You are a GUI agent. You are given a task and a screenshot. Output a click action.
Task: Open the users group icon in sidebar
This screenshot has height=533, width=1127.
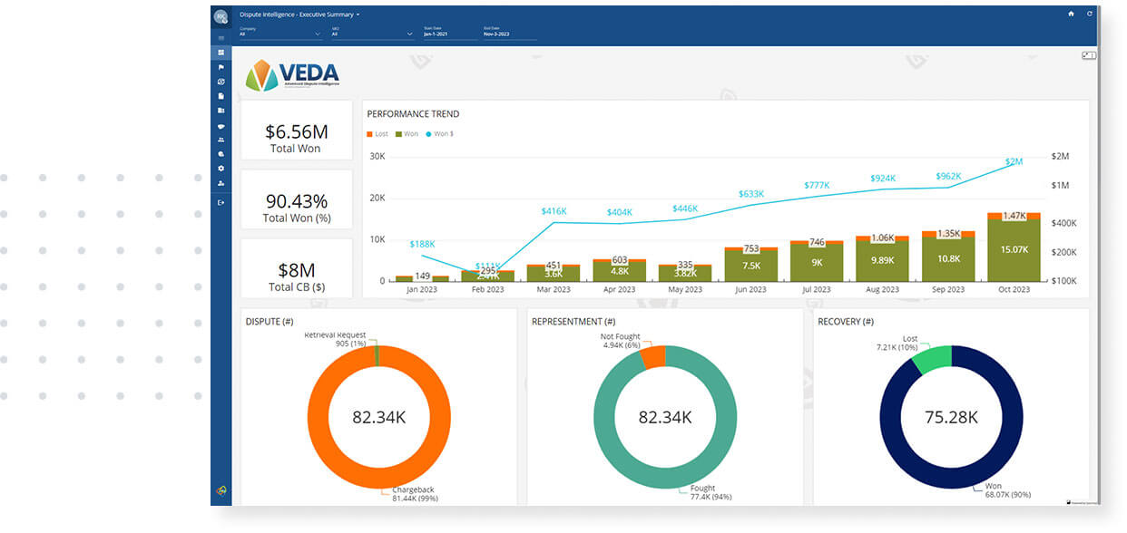click(221, 140)
